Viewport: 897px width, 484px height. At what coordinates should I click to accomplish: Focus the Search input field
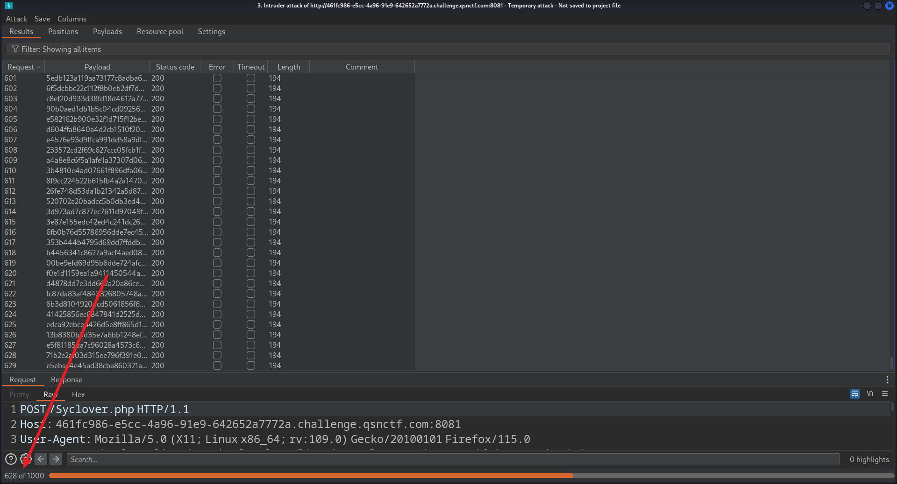tap(453, 459)
